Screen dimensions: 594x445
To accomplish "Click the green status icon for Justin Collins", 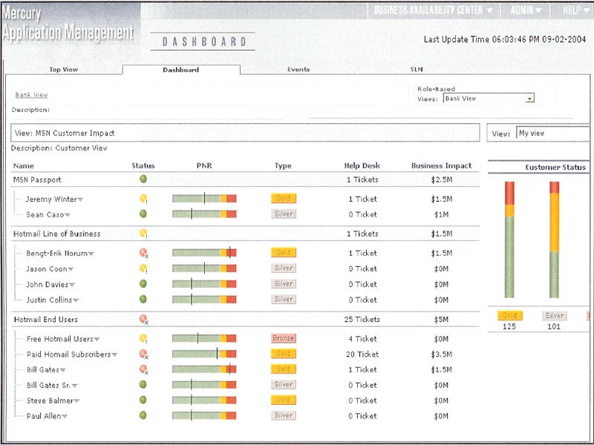I will coord(143,299).
